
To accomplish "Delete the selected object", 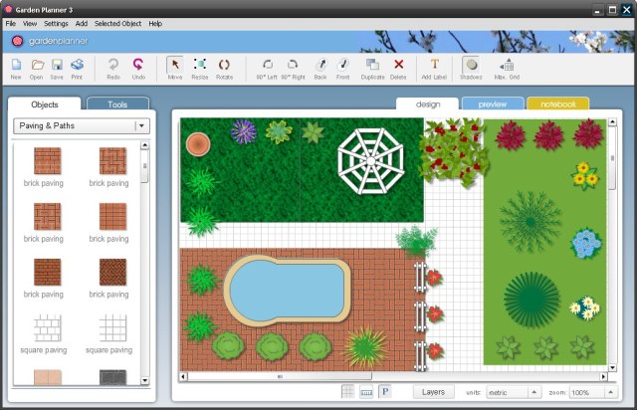I will pos(398,68).
